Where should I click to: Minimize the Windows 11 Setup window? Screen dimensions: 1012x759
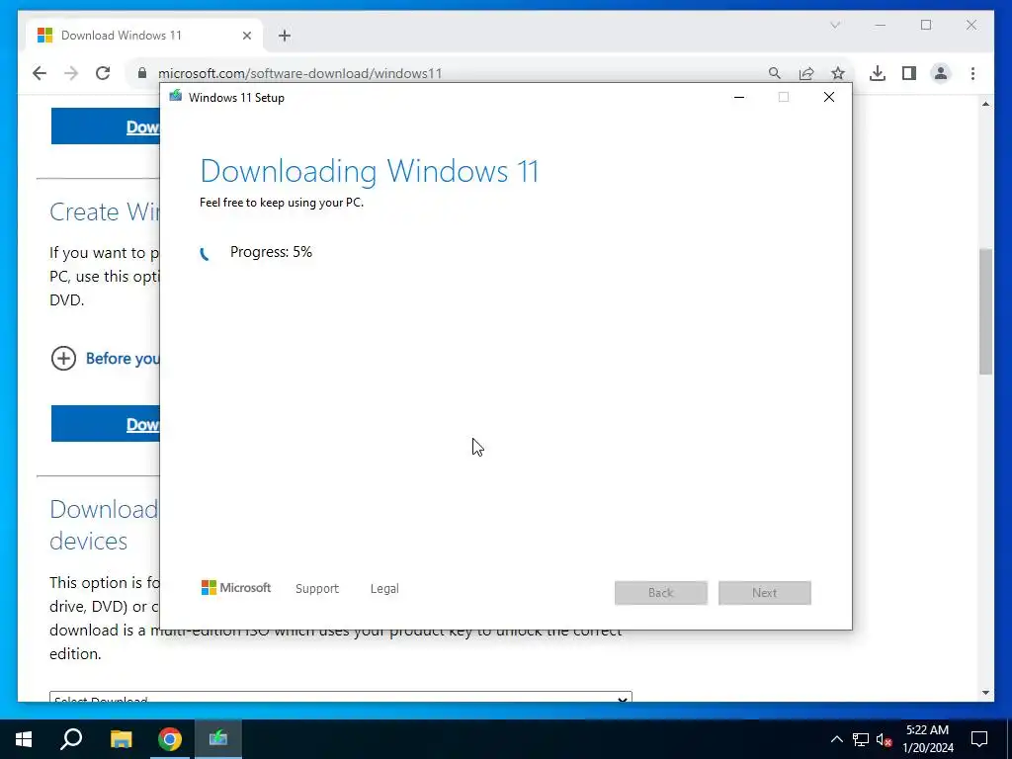coord(739,97)
